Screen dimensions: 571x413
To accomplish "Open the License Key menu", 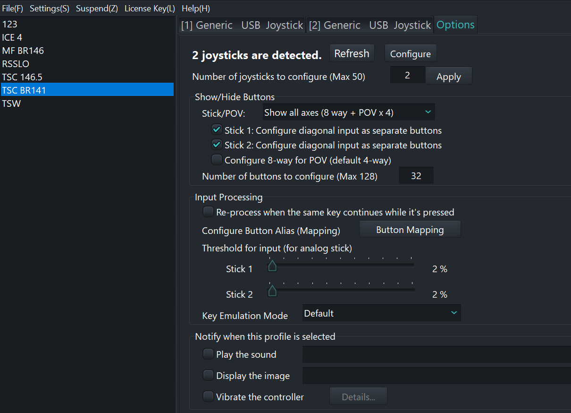I will (150, 9).
